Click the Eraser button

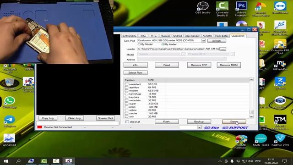(x=234, y=121)
